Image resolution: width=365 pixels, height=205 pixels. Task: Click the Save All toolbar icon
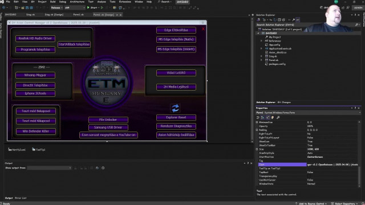click(31, 7)
